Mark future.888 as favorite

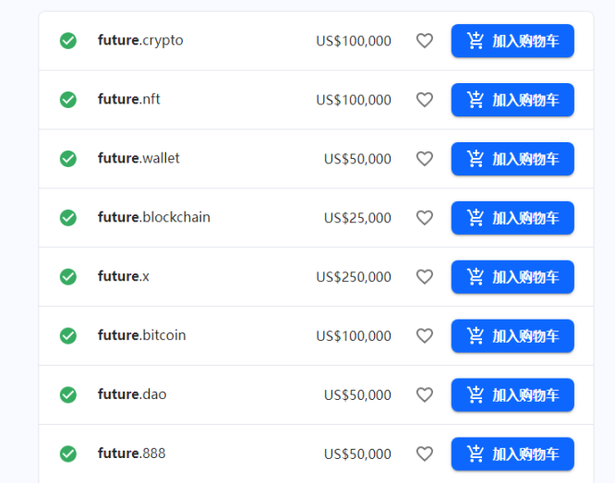425,454
